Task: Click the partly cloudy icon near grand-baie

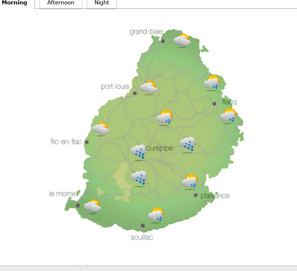Action: (x=182, y=40)
